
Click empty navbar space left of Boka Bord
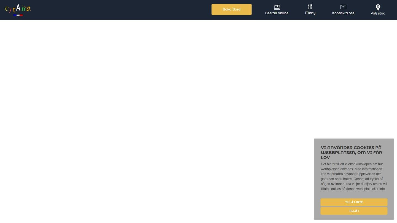point(124,10)
